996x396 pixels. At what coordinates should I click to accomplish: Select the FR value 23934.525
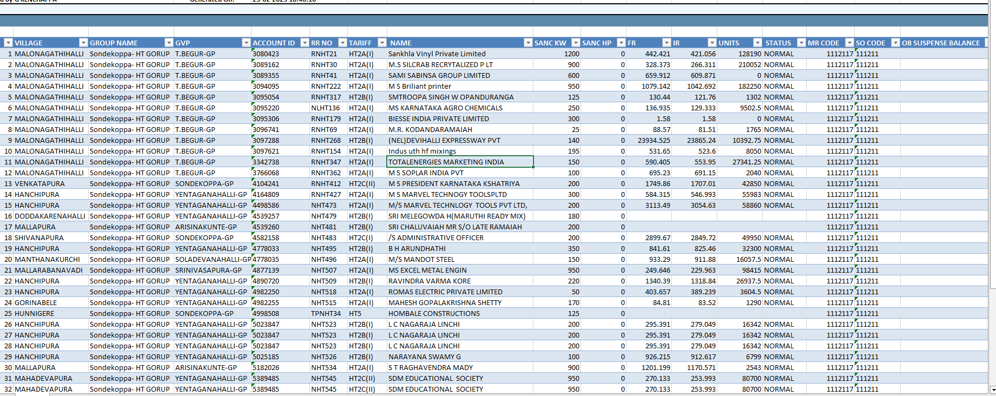pyautogui.click(x=649, y=140)
